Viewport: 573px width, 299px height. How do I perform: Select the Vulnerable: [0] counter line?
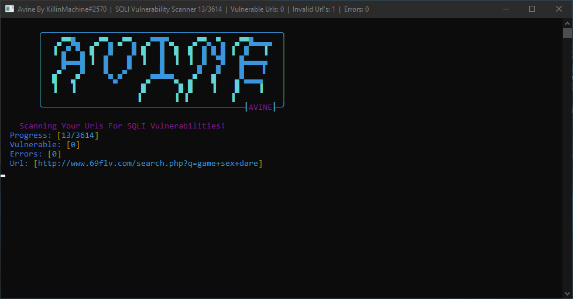click(x=44, y=145)
